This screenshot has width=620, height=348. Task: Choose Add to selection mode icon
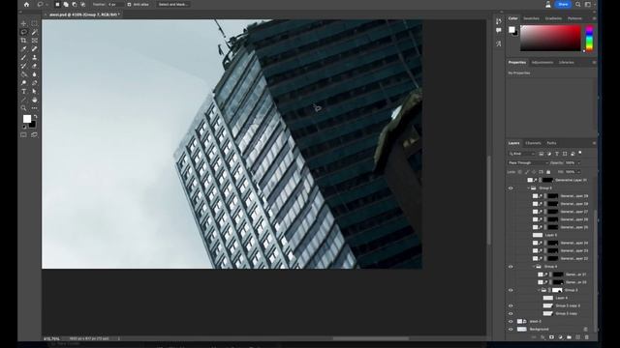(66, 4)
